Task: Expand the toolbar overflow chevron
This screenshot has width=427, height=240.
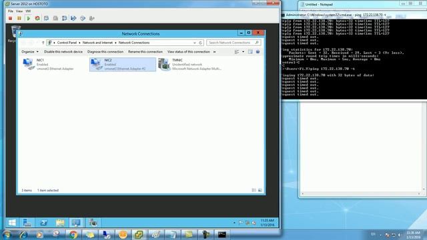Action: pos(215,52)
